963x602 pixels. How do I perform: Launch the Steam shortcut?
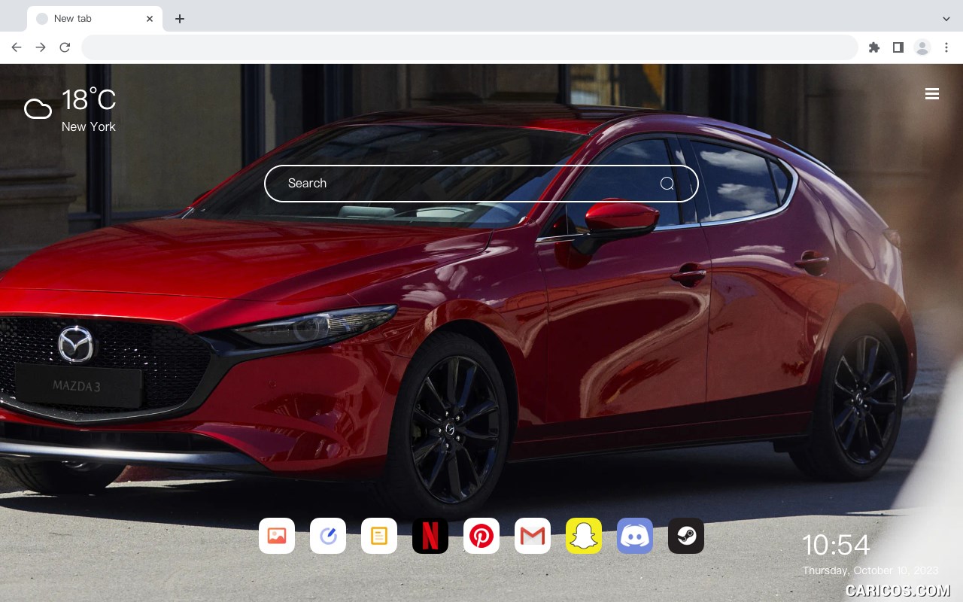click(686, 536)
